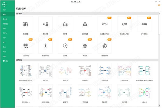Click the 空白模板 section header
This screenshot has height=108, width=162.
click(x=87, y=13)
